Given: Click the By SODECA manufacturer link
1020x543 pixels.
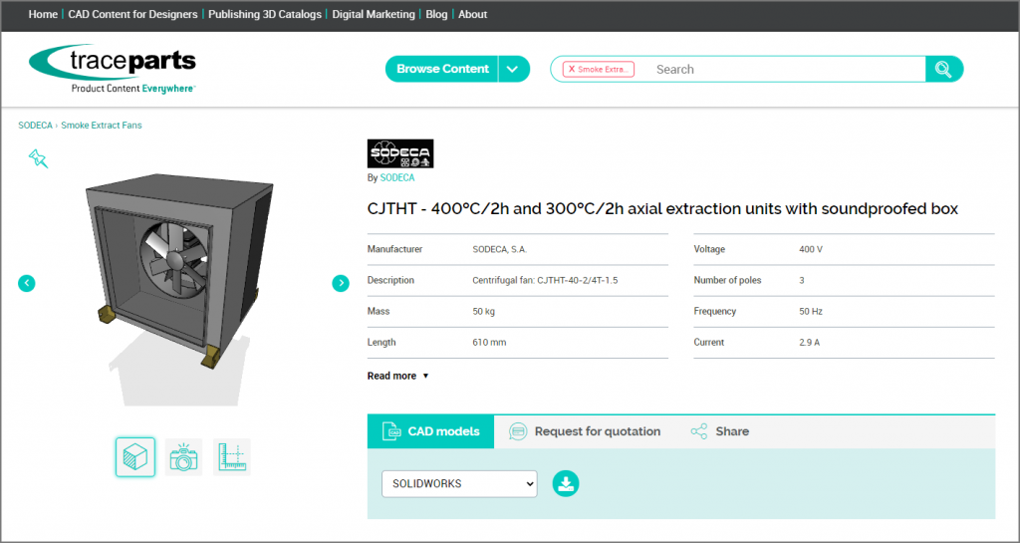Looking at the screenshot, I should pos(396,177).
